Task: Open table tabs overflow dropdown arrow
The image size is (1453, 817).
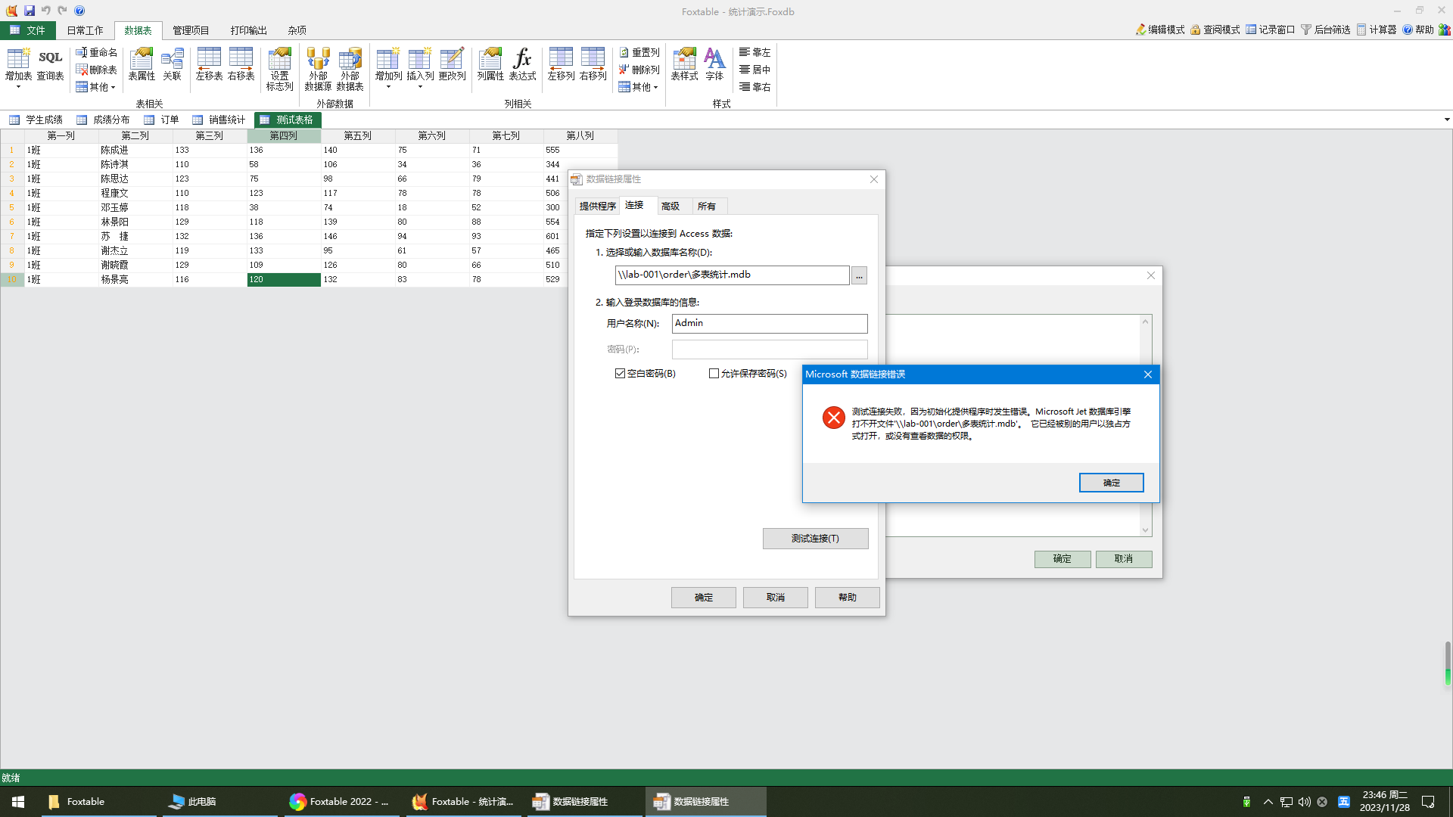Action: tap(1447, 120)
